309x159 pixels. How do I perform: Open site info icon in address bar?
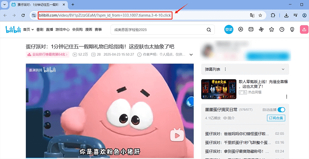34,15
